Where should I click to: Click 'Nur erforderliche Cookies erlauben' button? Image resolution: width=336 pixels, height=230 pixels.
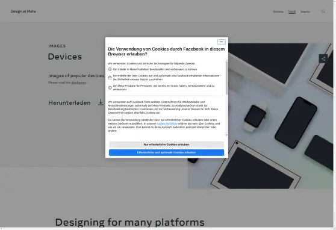[x=167, y=145]
